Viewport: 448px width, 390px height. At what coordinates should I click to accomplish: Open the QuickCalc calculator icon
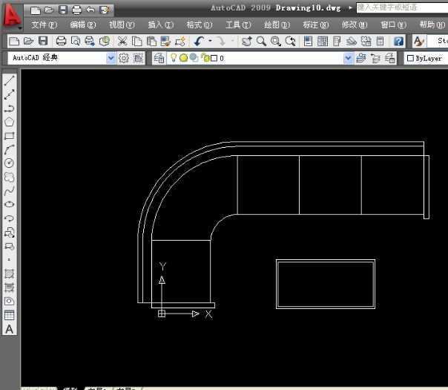(381, 42)
